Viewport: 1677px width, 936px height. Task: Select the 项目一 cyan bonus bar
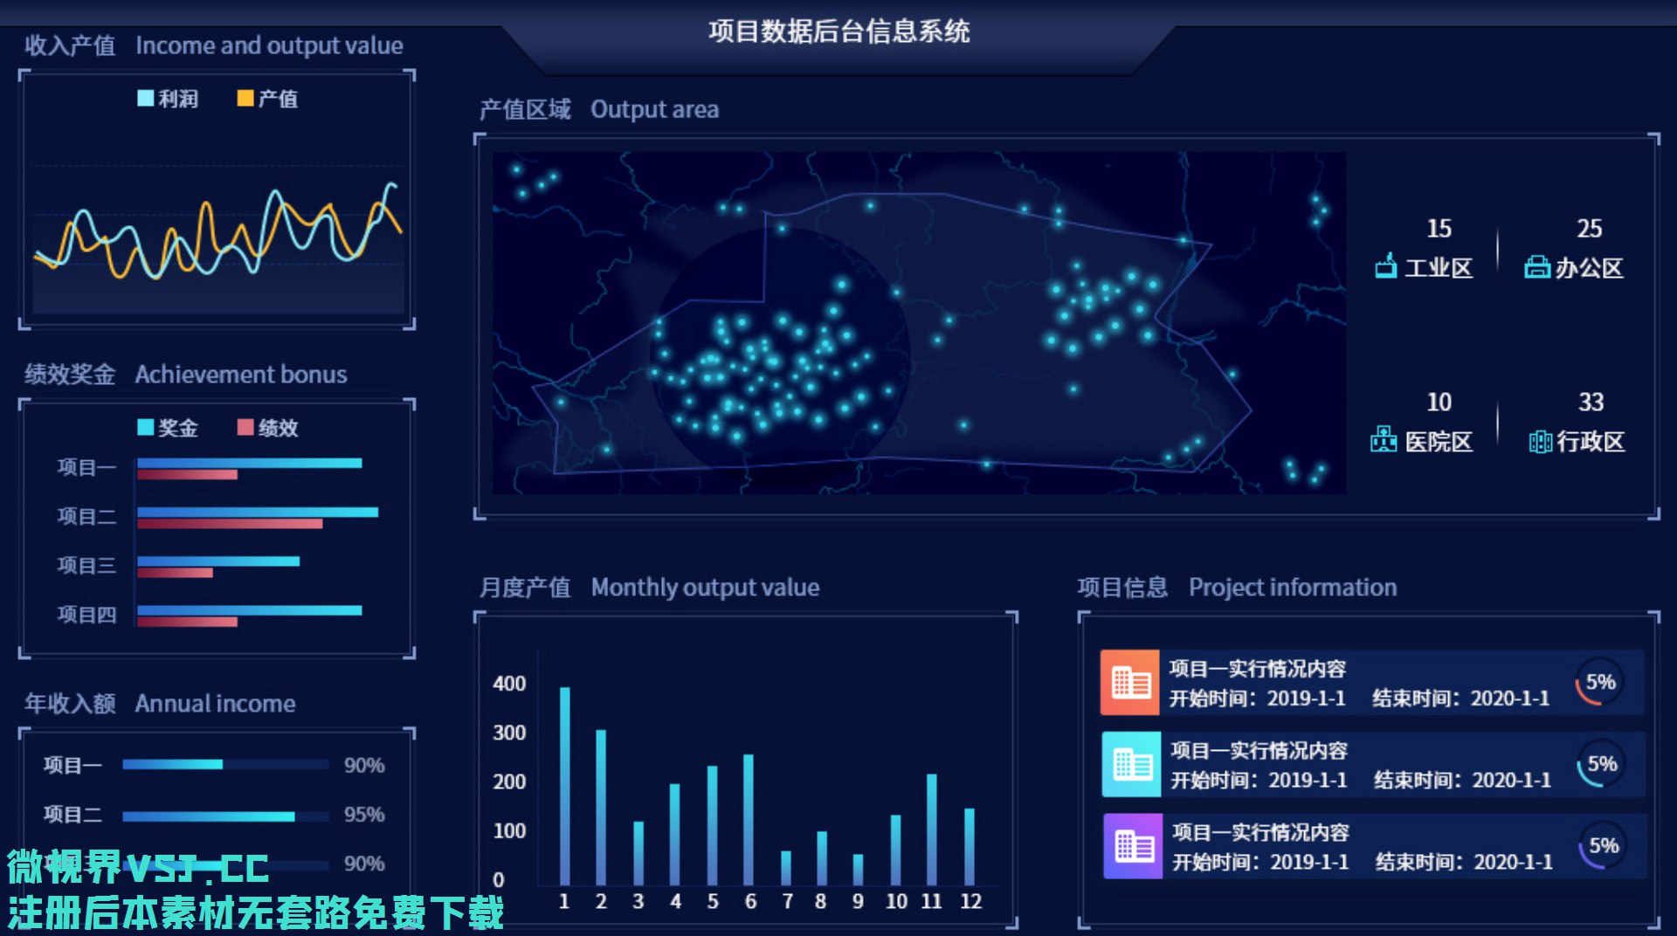[x=249, y=463]
